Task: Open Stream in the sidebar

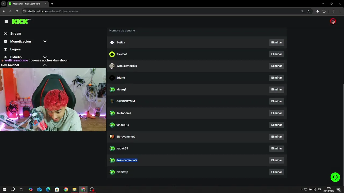Action: coord(16,34)
